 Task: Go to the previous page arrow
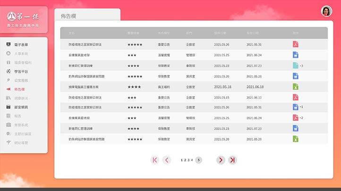coord(166,160)
